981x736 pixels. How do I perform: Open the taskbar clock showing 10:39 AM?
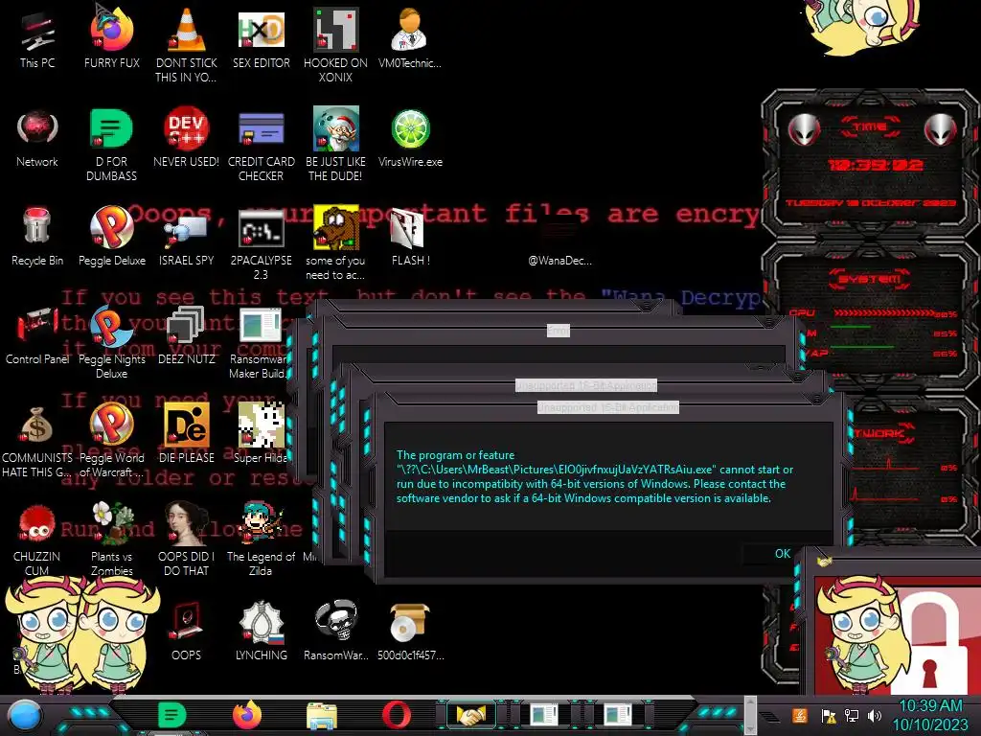point(930,715)
